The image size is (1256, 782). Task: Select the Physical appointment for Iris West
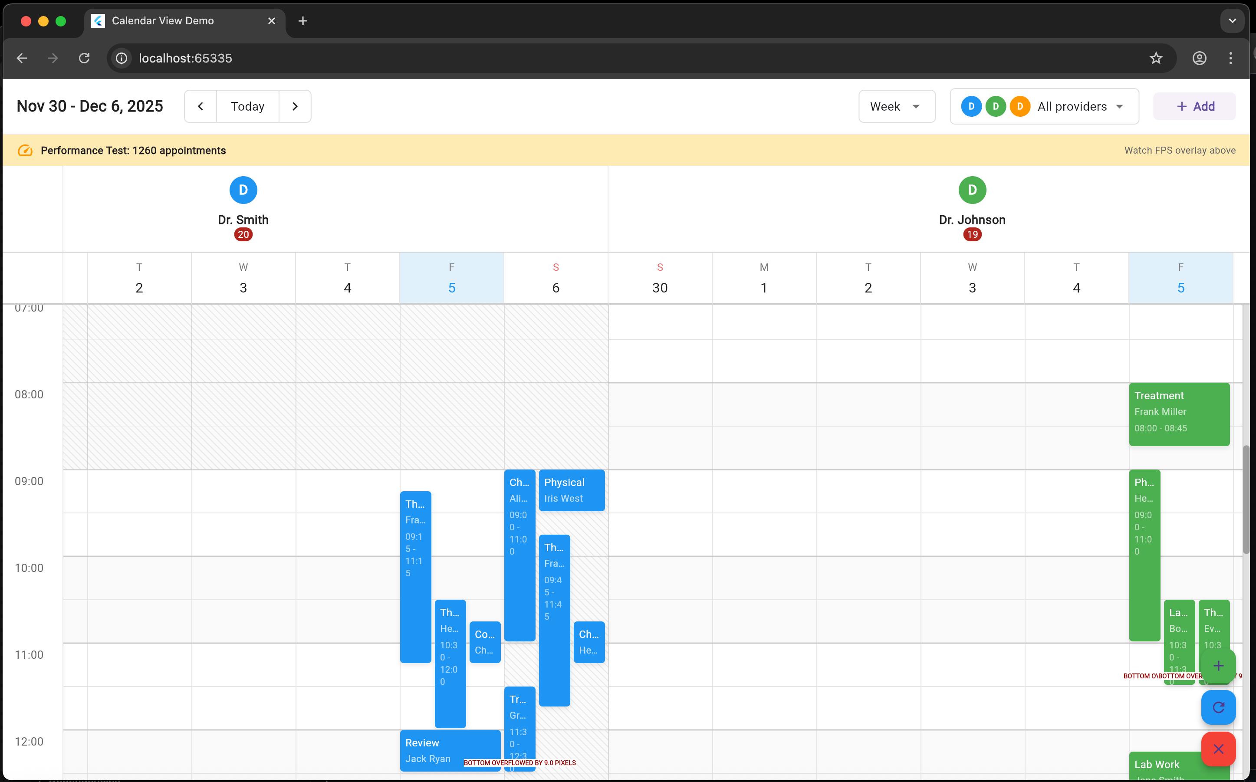tap(572, 490)
